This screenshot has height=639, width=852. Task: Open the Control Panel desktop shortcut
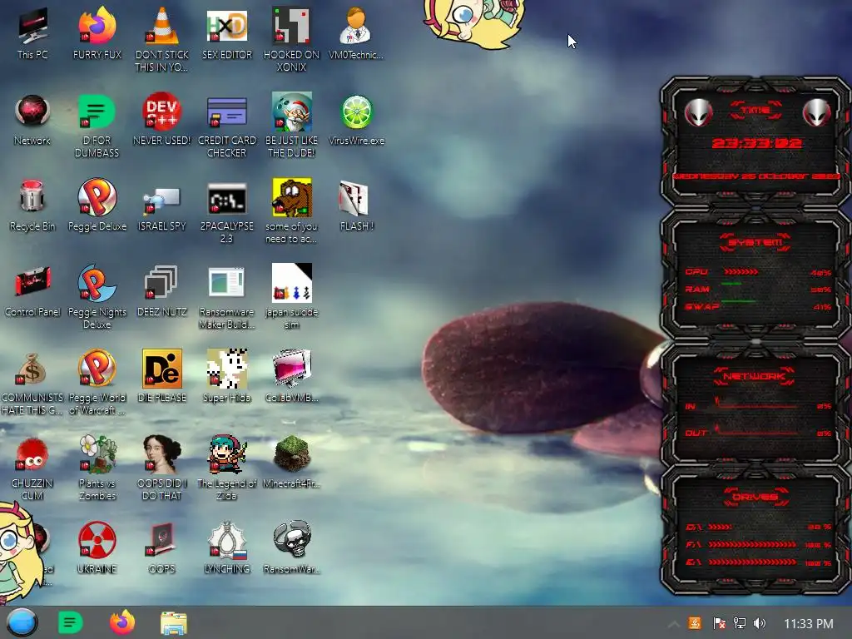32,291
